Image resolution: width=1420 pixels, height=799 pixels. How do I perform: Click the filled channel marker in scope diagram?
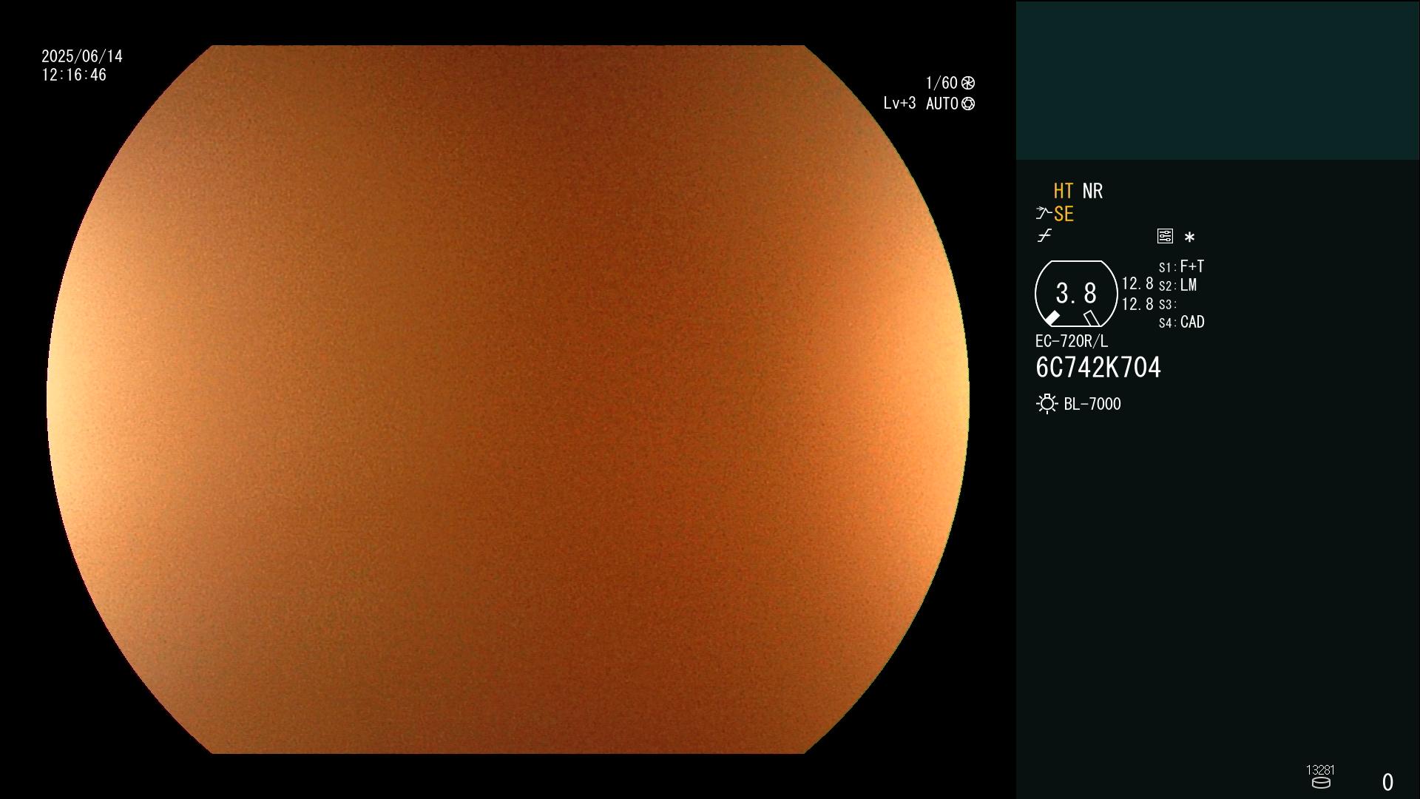(1052, 318)
